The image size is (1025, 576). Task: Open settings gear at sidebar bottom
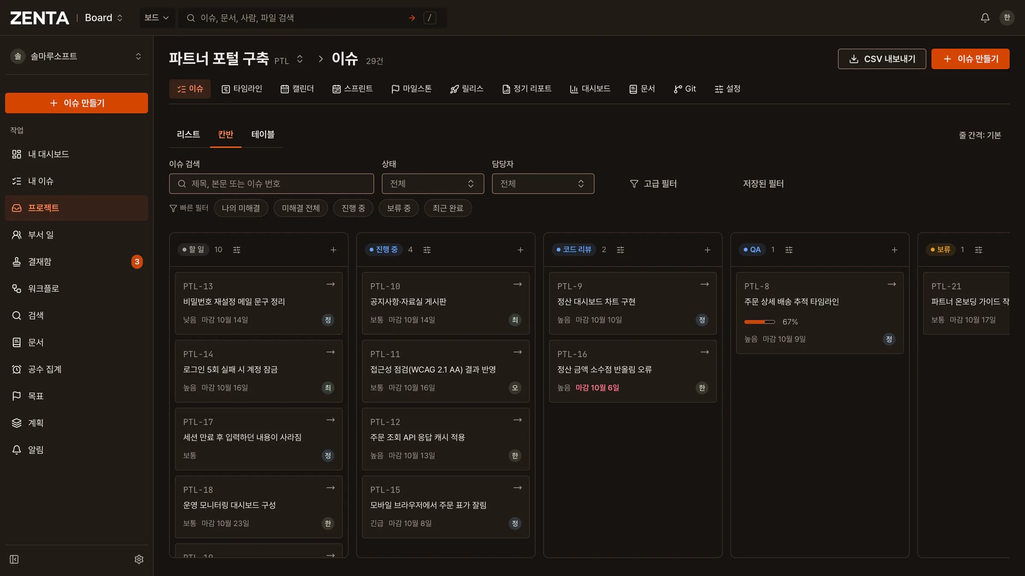(139, 559)
